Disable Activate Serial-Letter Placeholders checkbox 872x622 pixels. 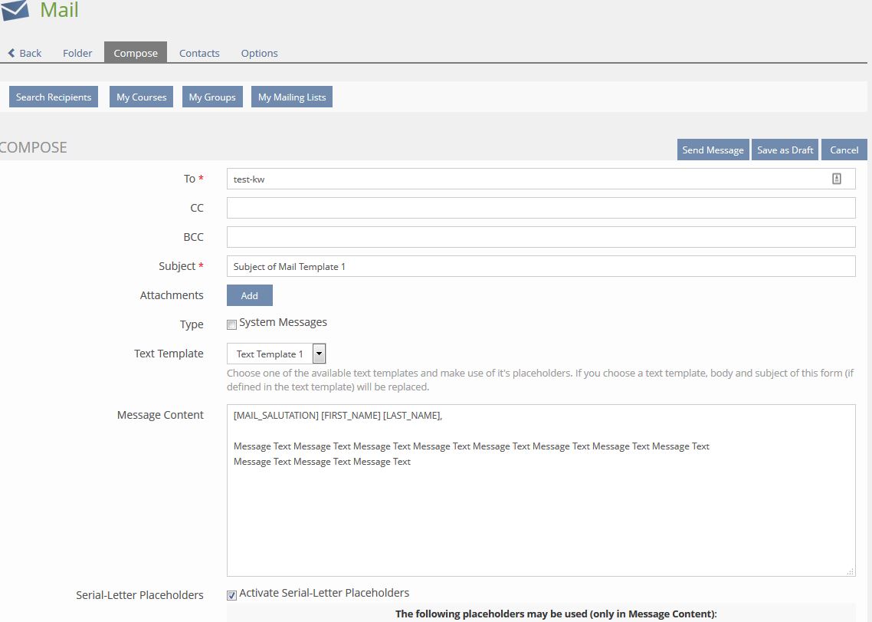231,594
